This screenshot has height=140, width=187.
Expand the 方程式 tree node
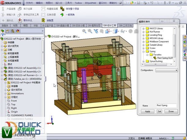(5, 97)
